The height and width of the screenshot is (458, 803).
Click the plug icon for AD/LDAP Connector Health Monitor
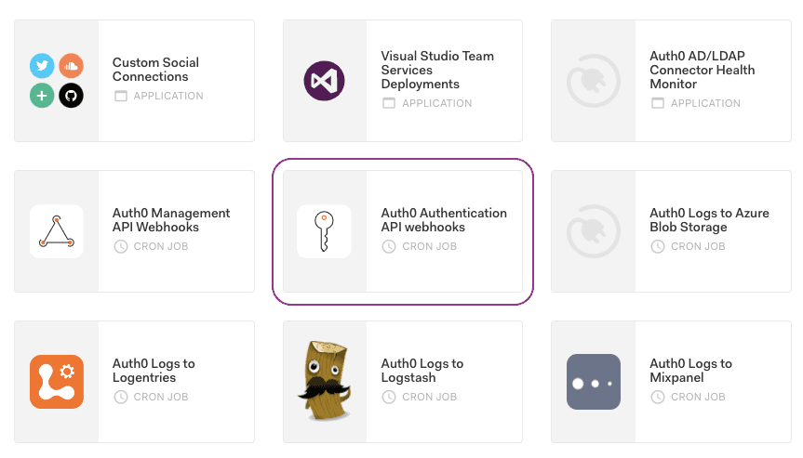(594, 81)
